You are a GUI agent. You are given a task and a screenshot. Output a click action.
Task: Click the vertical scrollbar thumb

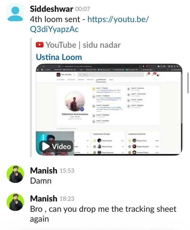point(188,83)
